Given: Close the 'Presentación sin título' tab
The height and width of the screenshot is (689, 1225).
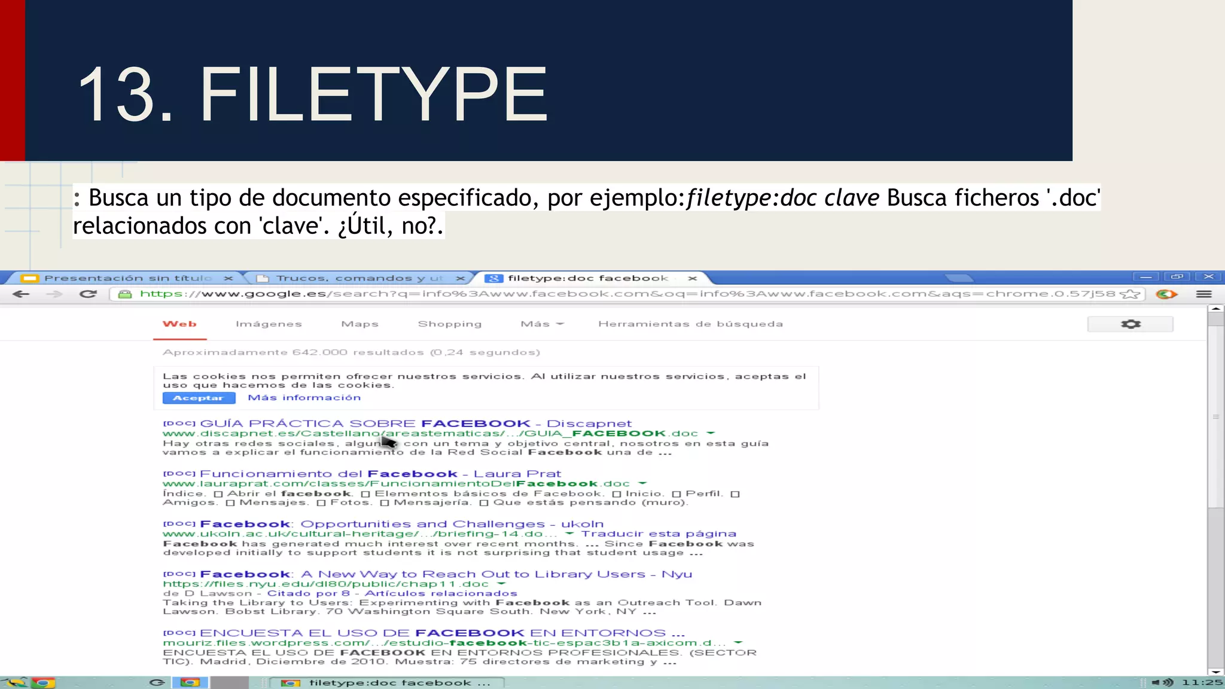Looking at the screenshot, I should (x=228, y=278).
